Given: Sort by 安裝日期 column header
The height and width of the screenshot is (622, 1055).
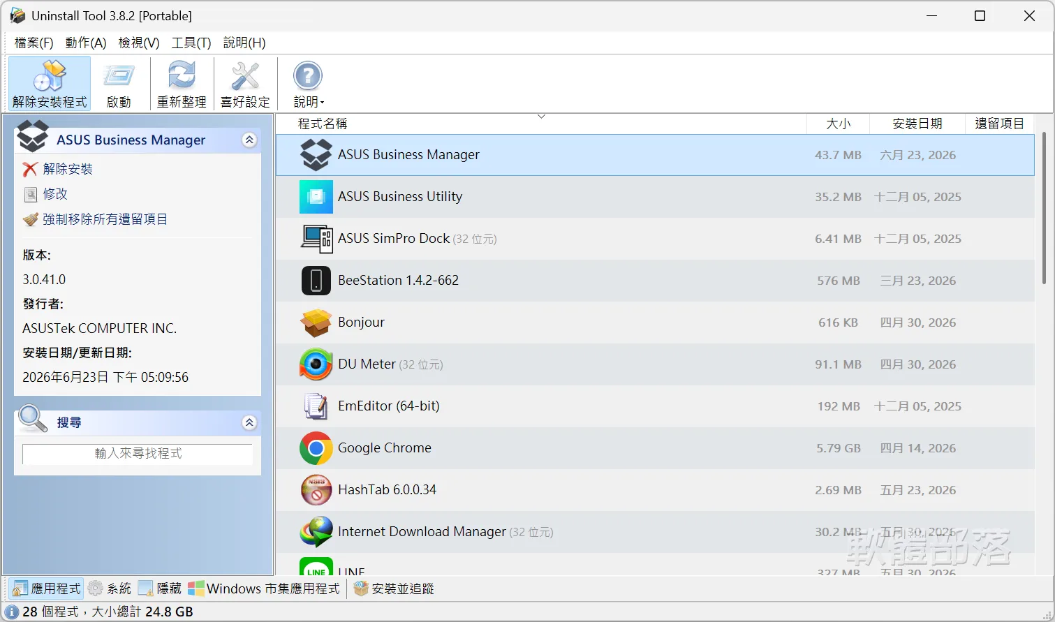Looking at the screenshot, I should 917,124.
